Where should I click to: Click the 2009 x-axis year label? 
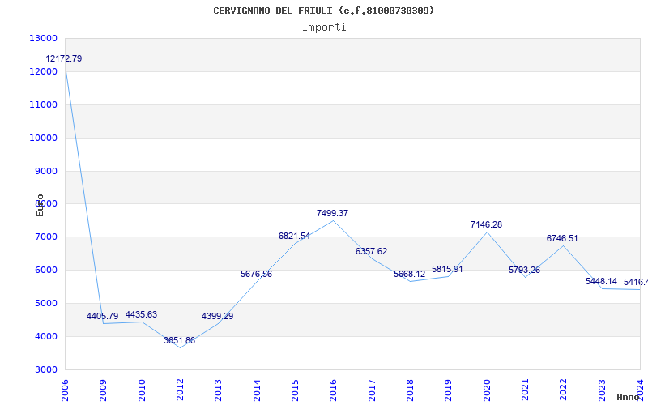[x=103, y=390]
